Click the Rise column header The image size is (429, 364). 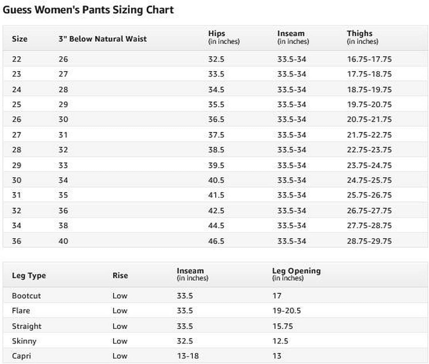pyautogui.click(x=120, y=276)
